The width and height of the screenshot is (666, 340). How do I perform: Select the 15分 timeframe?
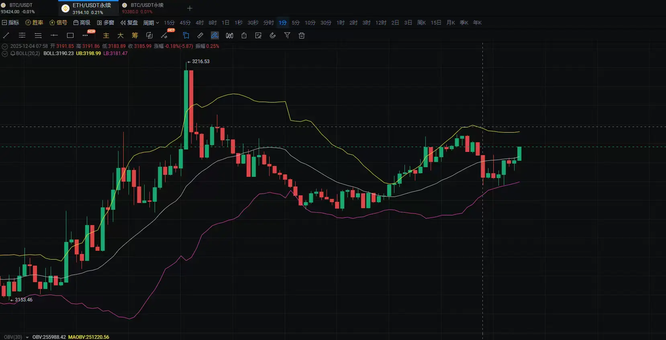tap(169, 23)
